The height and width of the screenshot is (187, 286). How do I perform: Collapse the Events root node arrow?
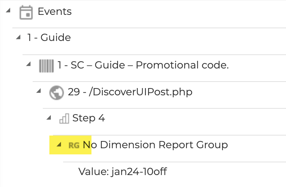[x=8, y=11]
